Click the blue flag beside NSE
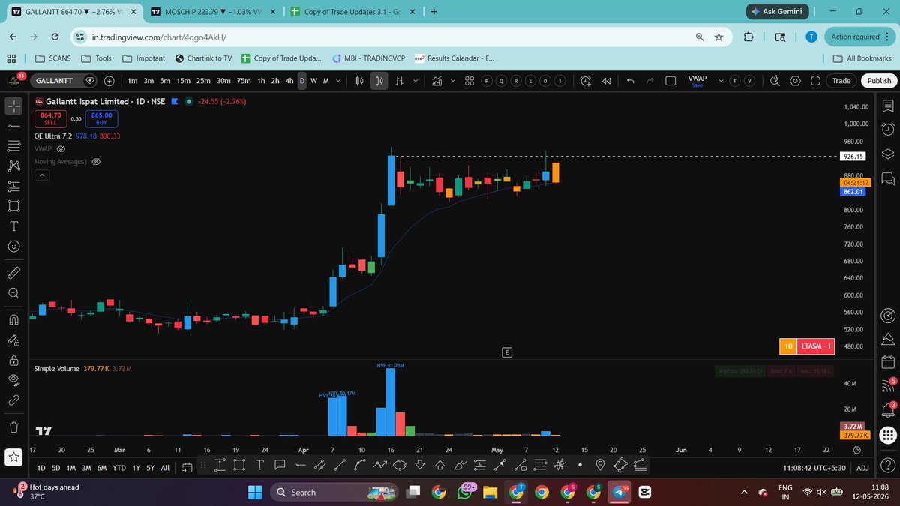 point(174,101)
